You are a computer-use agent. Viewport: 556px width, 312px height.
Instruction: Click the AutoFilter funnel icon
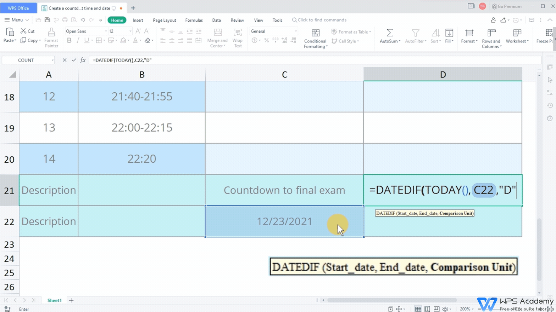tap(415, 33)
